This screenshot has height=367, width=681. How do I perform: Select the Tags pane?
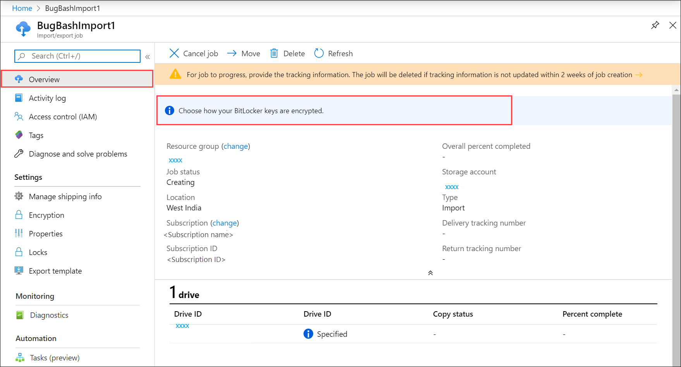coord(36,135)
